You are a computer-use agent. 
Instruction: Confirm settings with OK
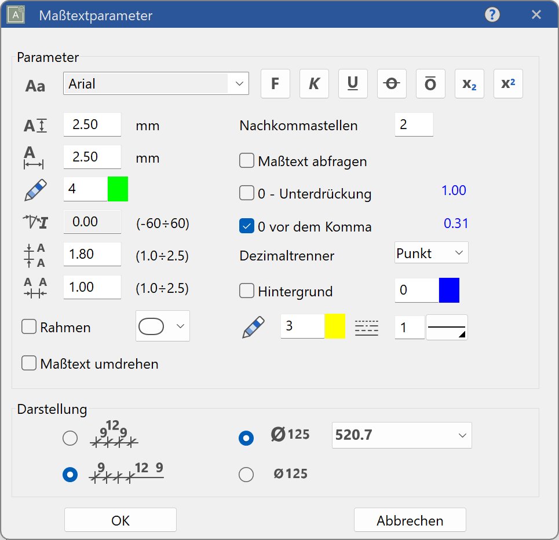click(x=120, y=519)
